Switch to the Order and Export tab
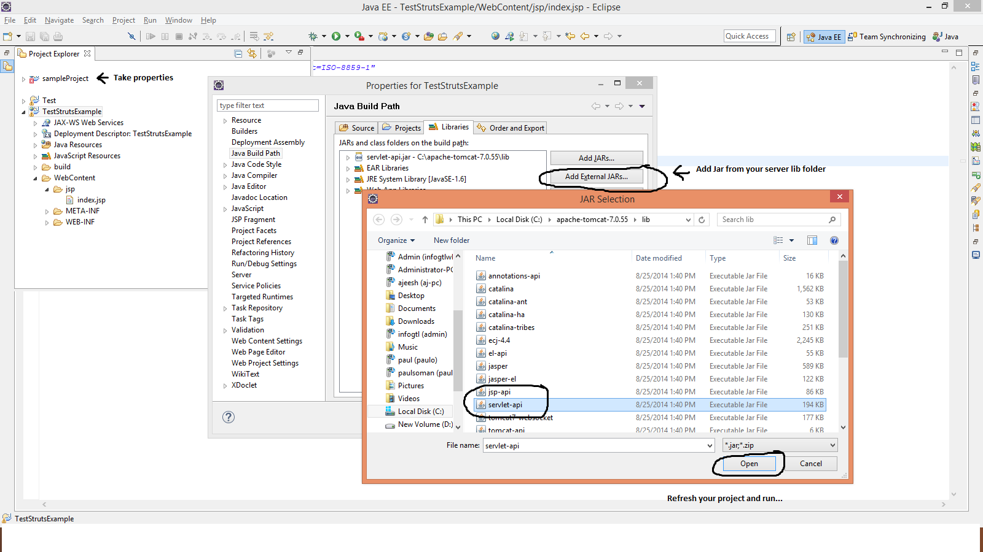 coord(511,128)
